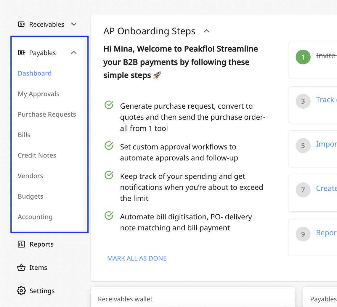The image size is (337, 307).
Task: Navigate to Vendors
Action: tap(31, 176)
